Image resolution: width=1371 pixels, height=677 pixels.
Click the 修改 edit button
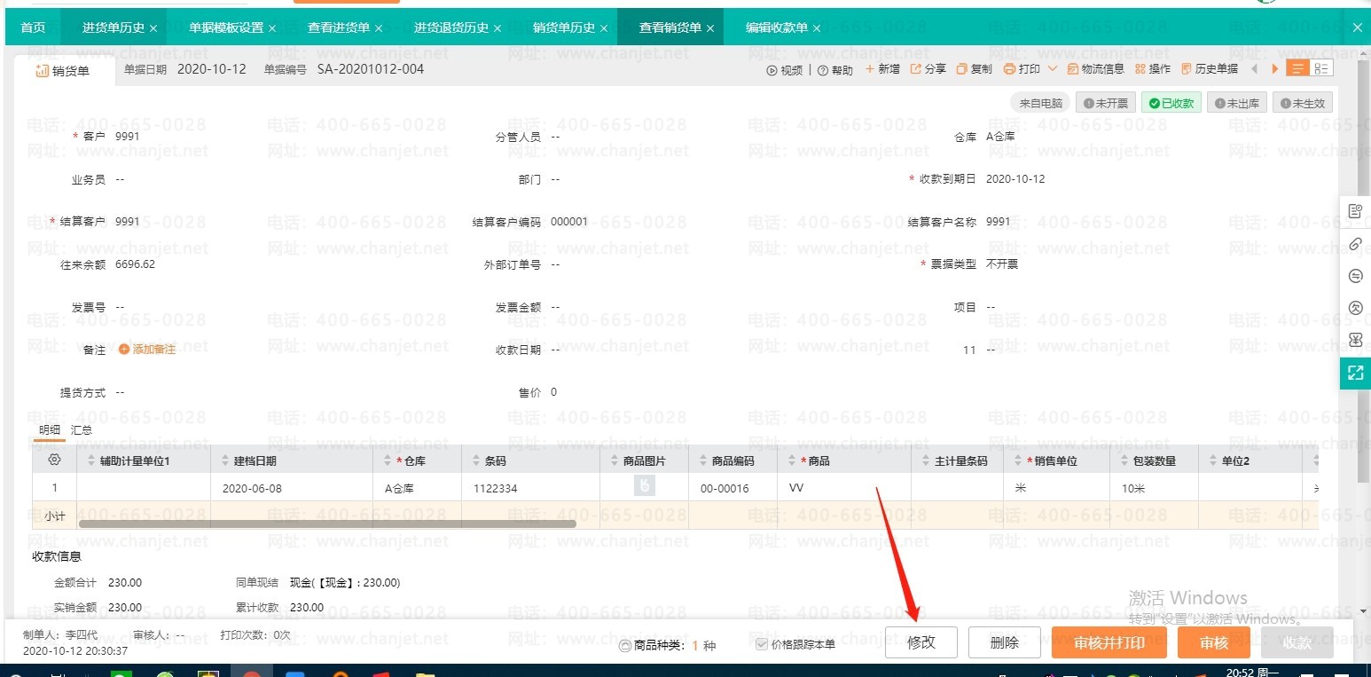[x=921, y=642]
